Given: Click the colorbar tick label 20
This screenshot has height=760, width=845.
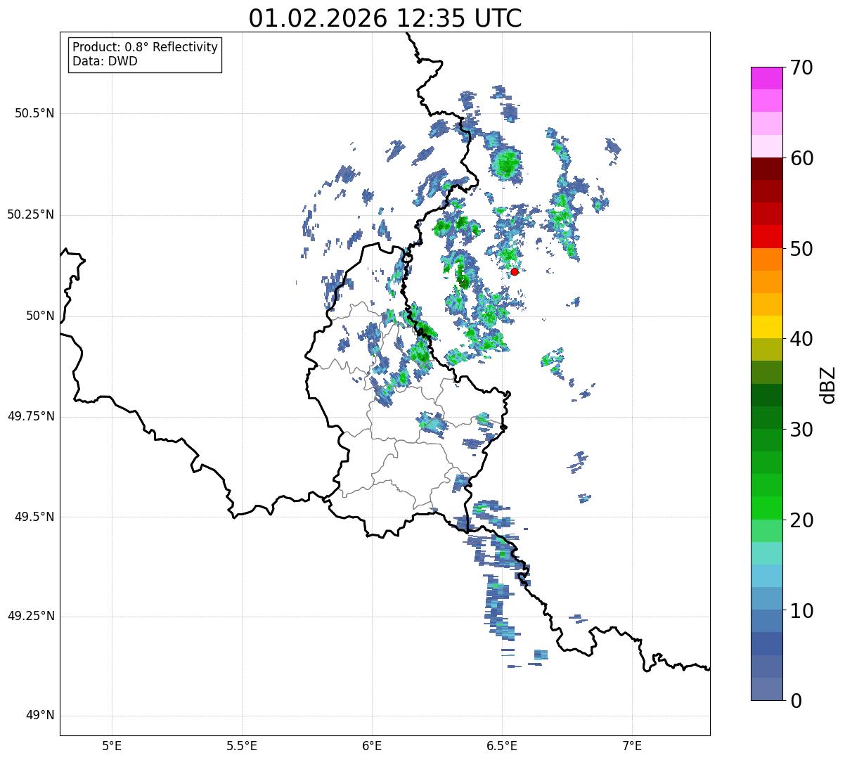Looking at the screenshot, I should tap(801, 520).
